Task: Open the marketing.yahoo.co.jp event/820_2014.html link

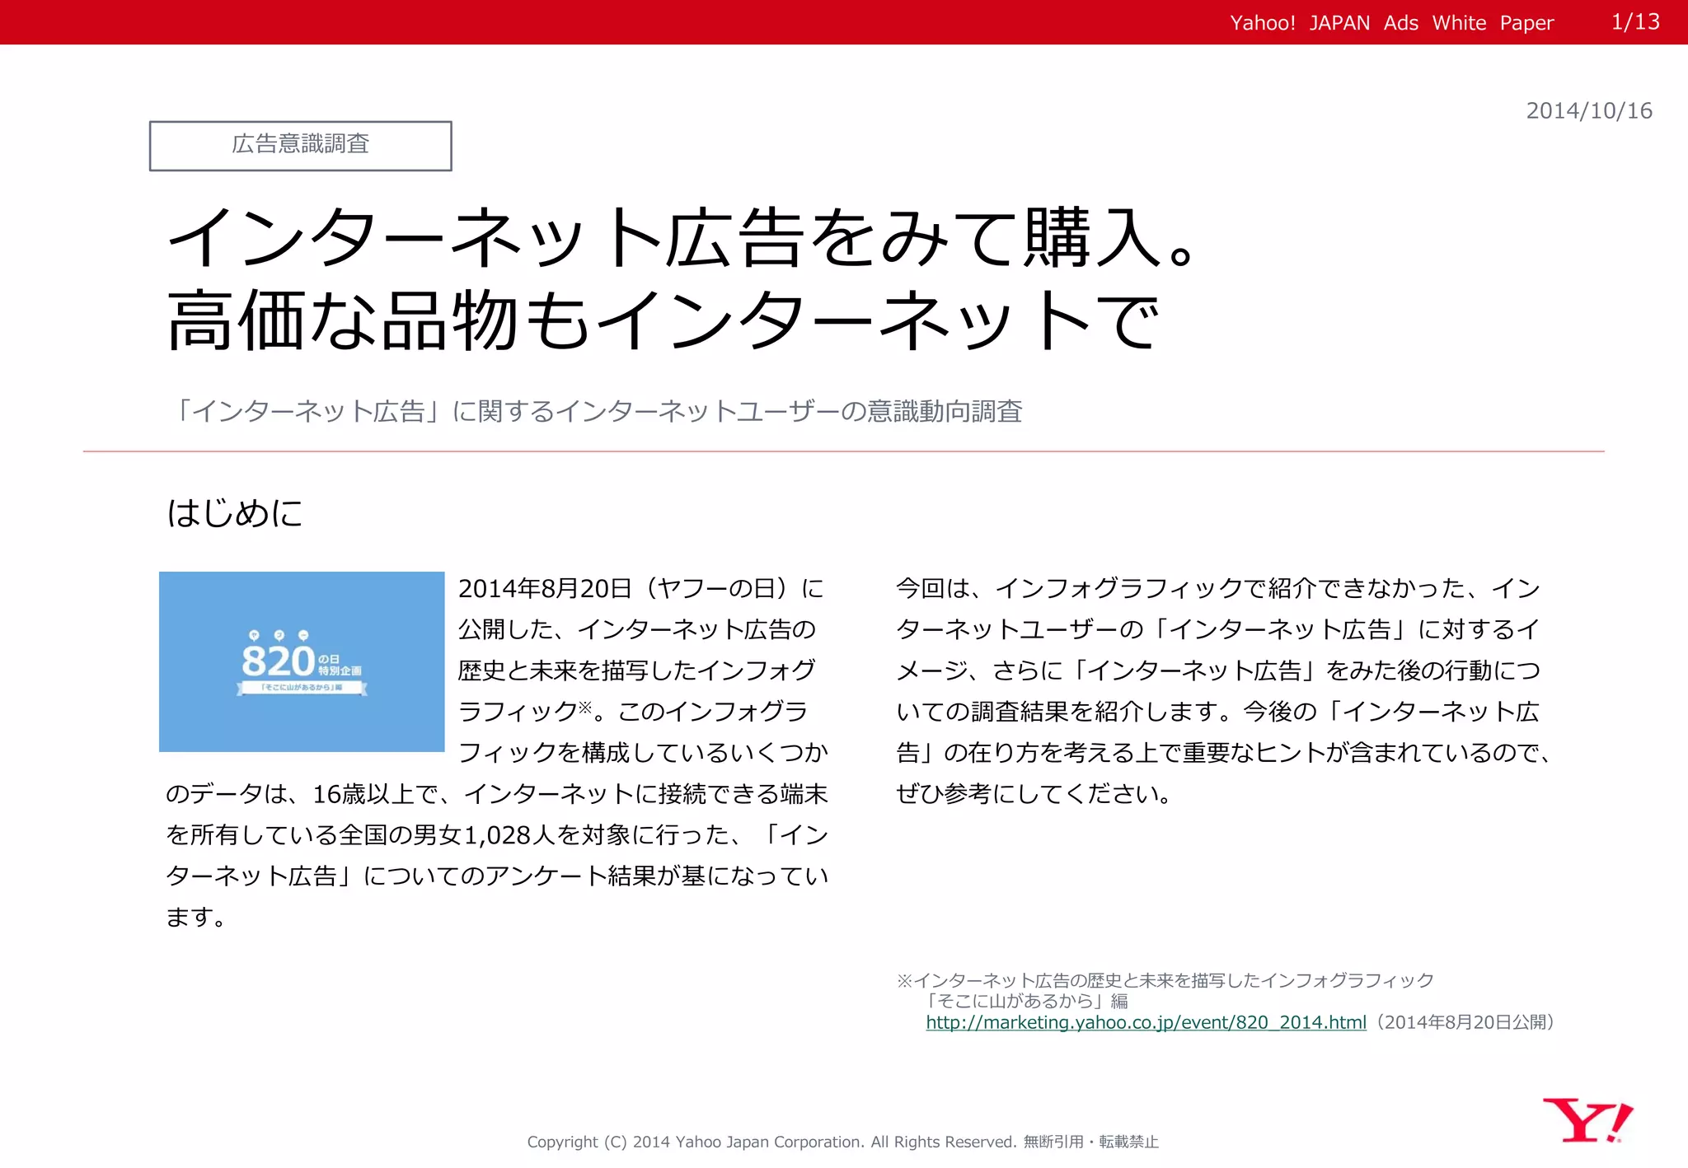Action: tap(1146, 1022)
